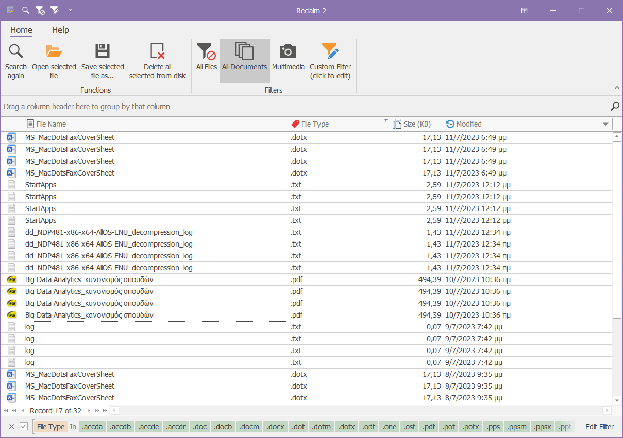Screen dimensions: 623x438
Task: Click the .accde filter value
Action: (148, 427)
